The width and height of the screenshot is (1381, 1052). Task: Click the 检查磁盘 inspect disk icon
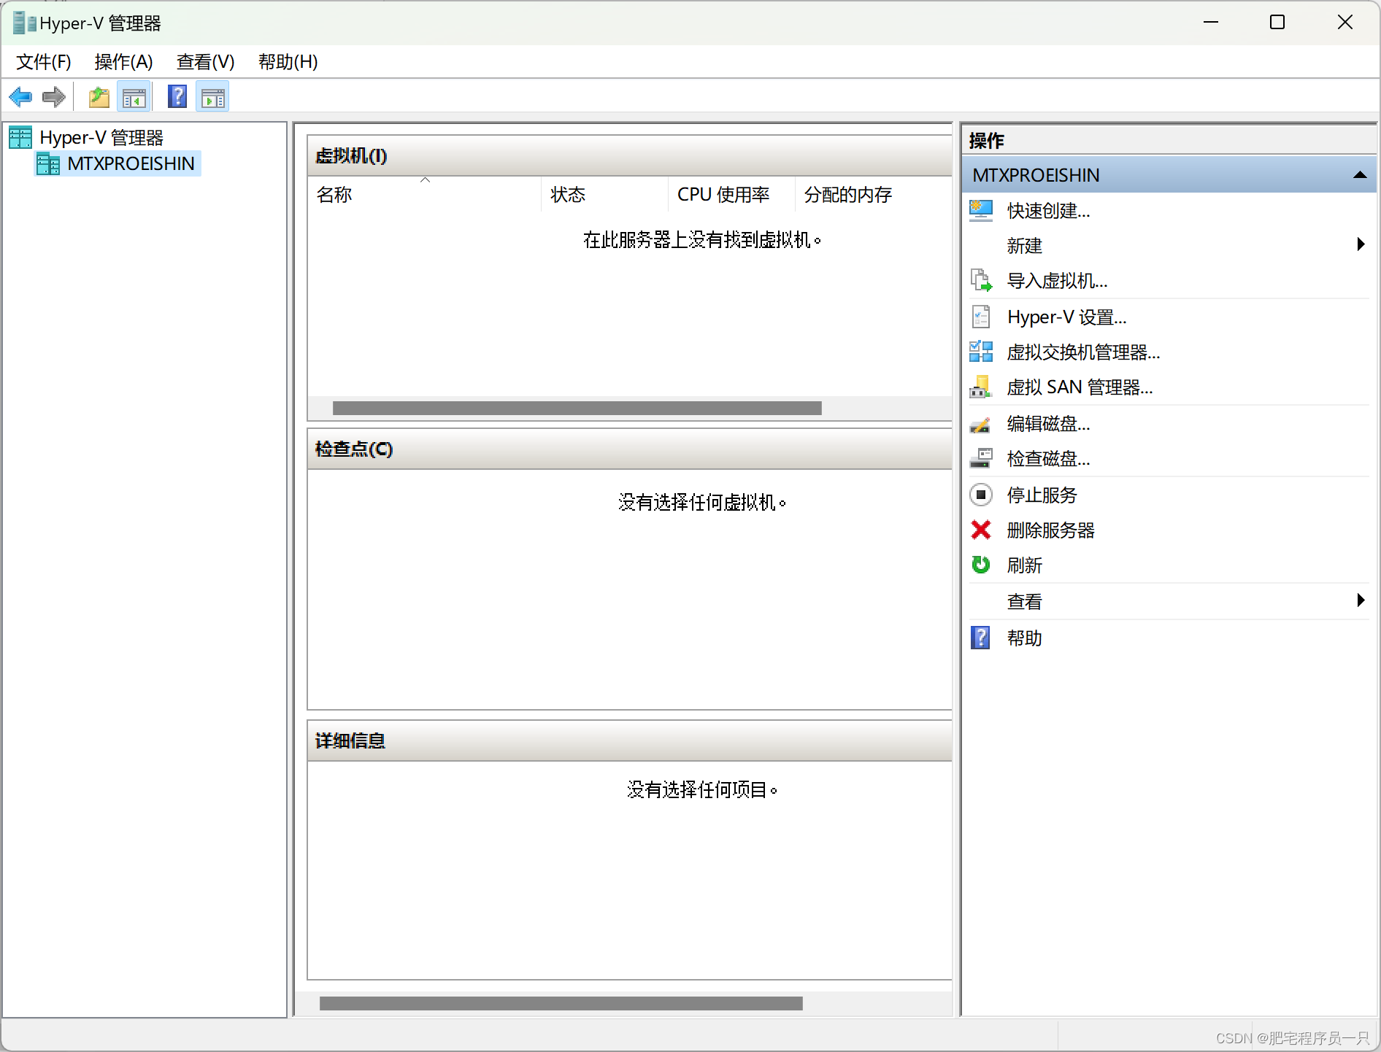coord(981,458)
